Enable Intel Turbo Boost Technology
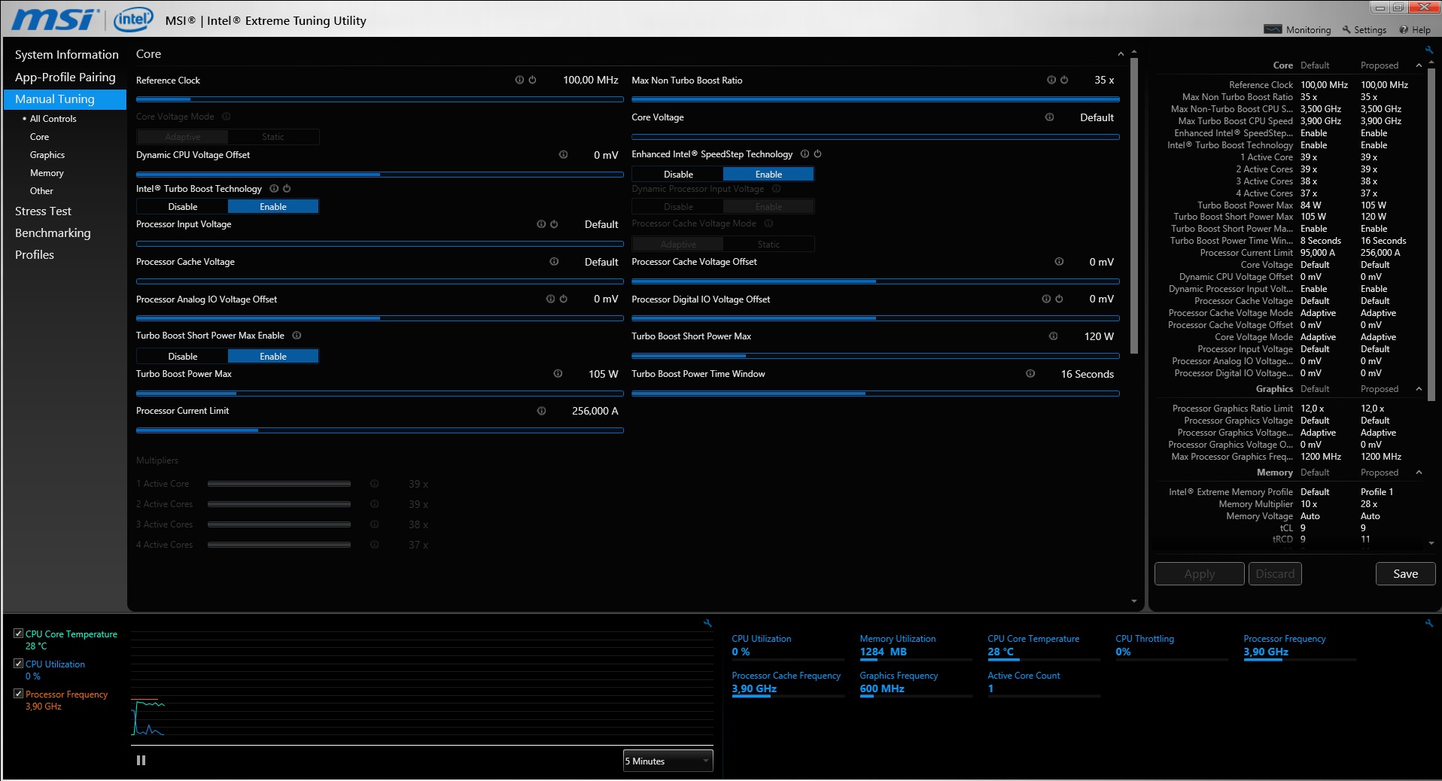Image resolution: width=1442 pixels, height=781 pixels. tap(273, 207)
